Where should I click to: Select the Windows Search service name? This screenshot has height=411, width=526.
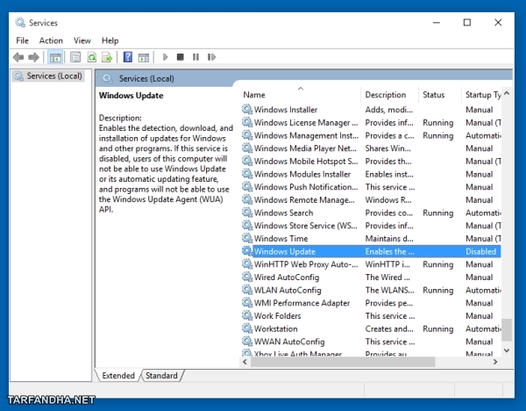(283, 213)
